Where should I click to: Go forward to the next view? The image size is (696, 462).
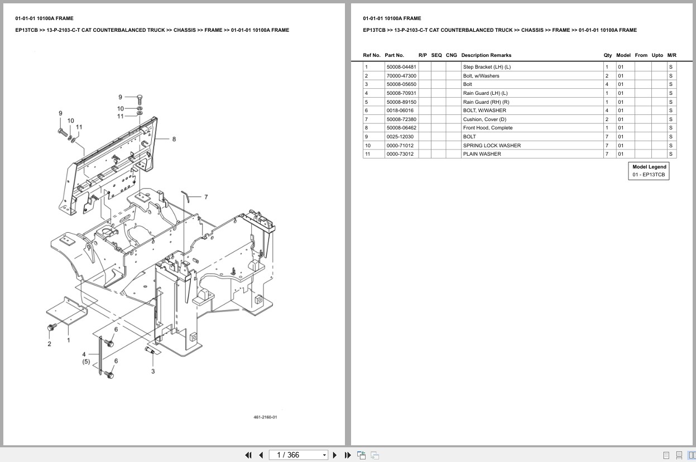pyautogui.click(x=374, y=455)
